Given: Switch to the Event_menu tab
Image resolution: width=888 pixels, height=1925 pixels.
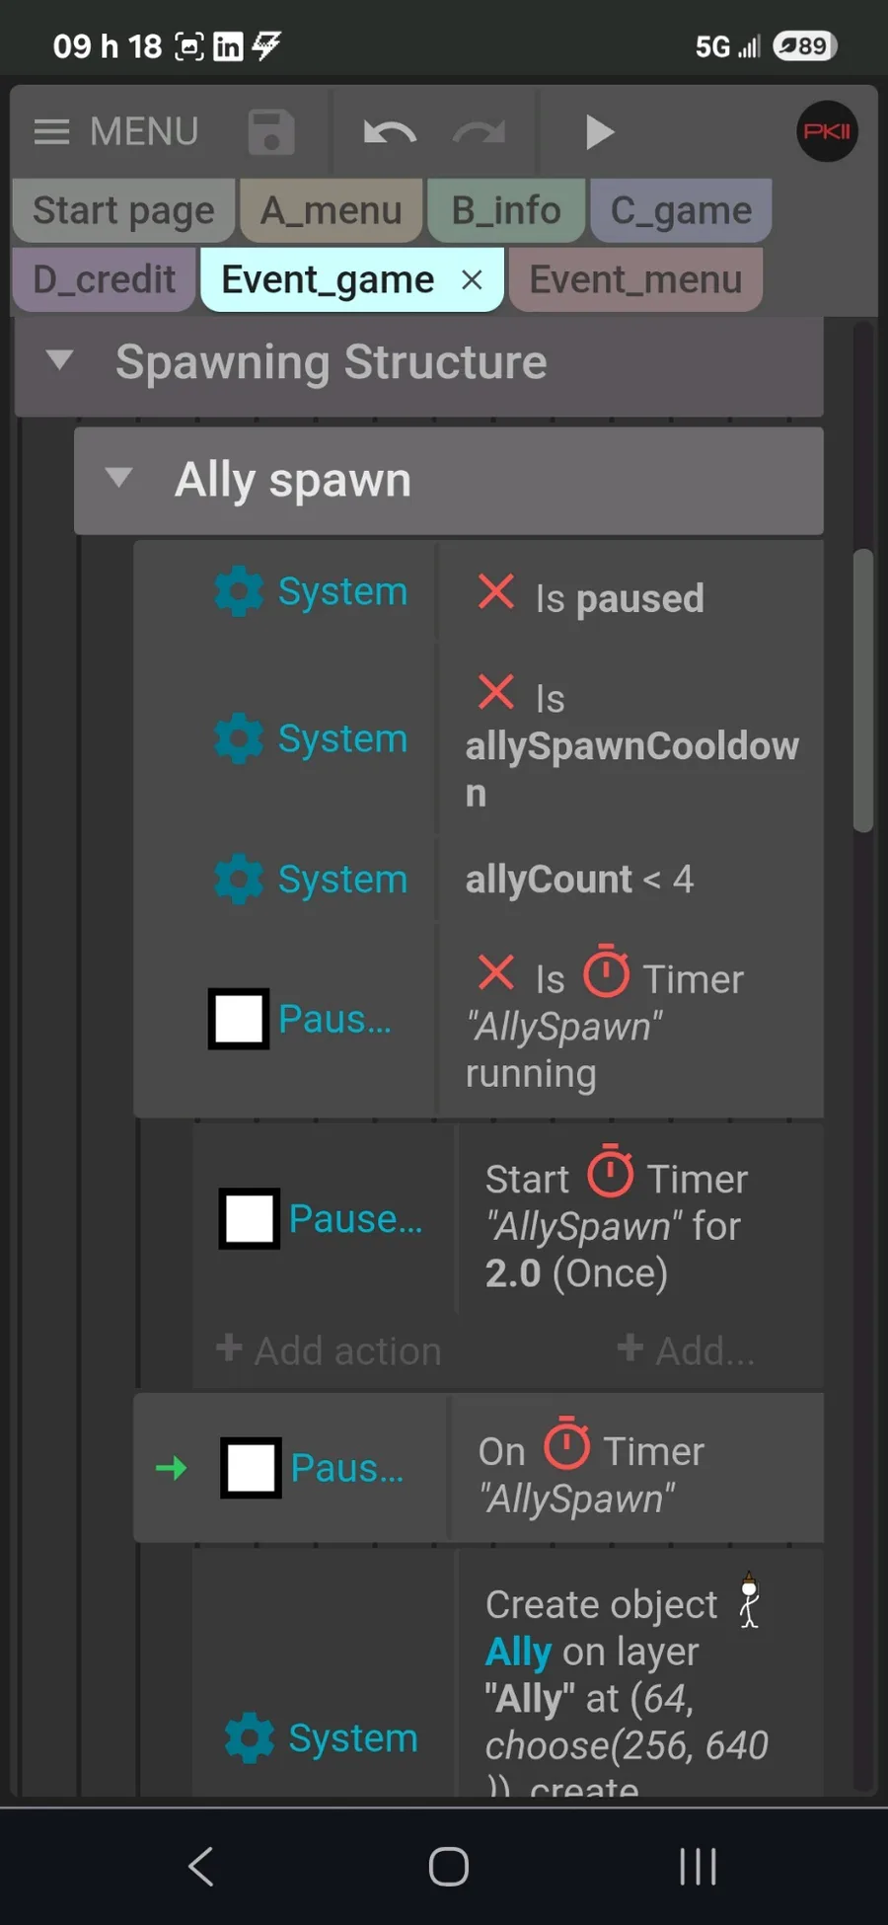Looking at the screenshot, I should pos(635,279).
